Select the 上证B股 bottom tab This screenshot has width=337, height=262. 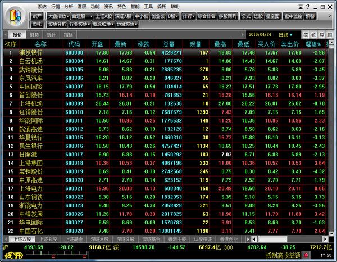coord(48,239)
